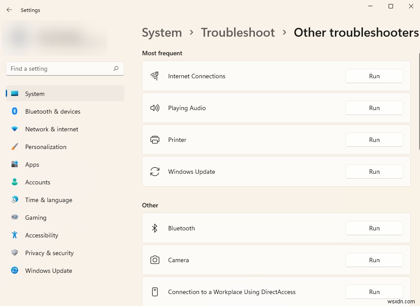This screenshot has height=306, width=420.
Task: Open Privacy & security settings
Action: coord(49,253)
